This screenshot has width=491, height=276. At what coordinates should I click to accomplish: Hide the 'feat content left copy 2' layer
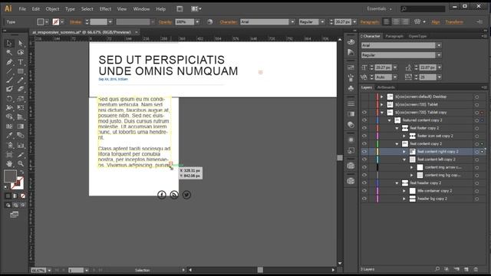(364, 159)
